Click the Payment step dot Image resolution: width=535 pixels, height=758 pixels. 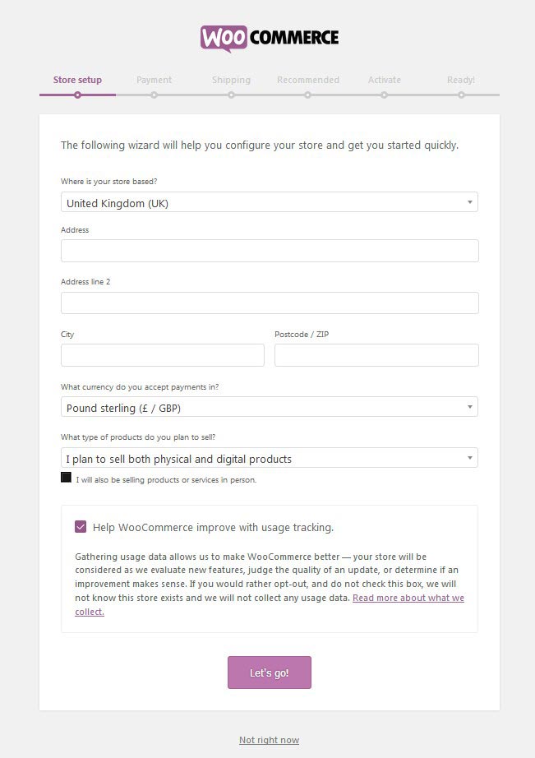click(155, 95)
